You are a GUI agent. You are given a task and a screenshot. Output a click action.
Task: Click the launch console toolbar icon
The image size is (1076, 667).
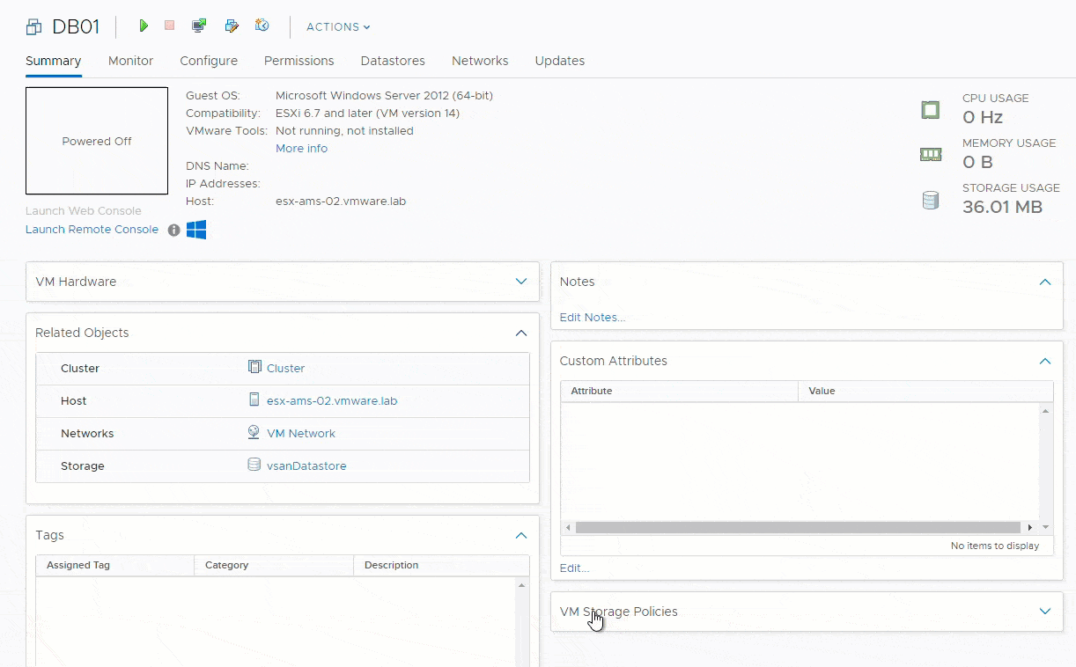(199, 26)
